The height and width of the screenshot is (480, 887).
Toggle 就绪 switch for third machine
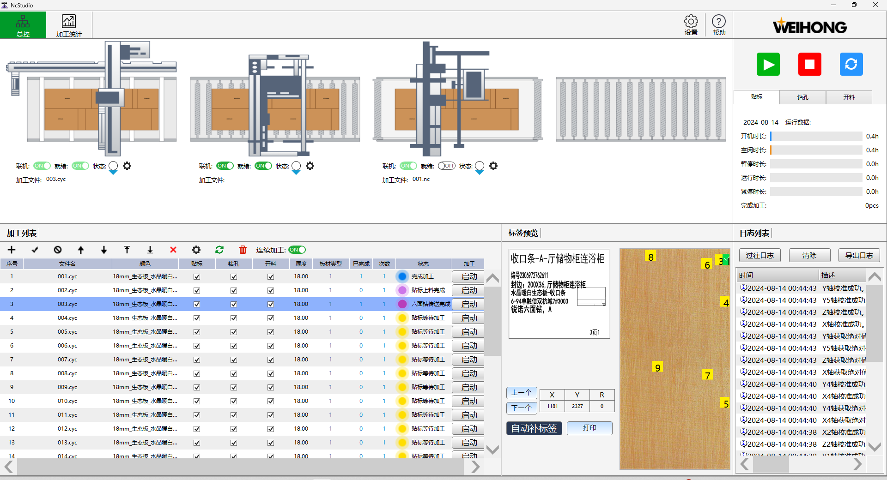click(x=446, y=166)
